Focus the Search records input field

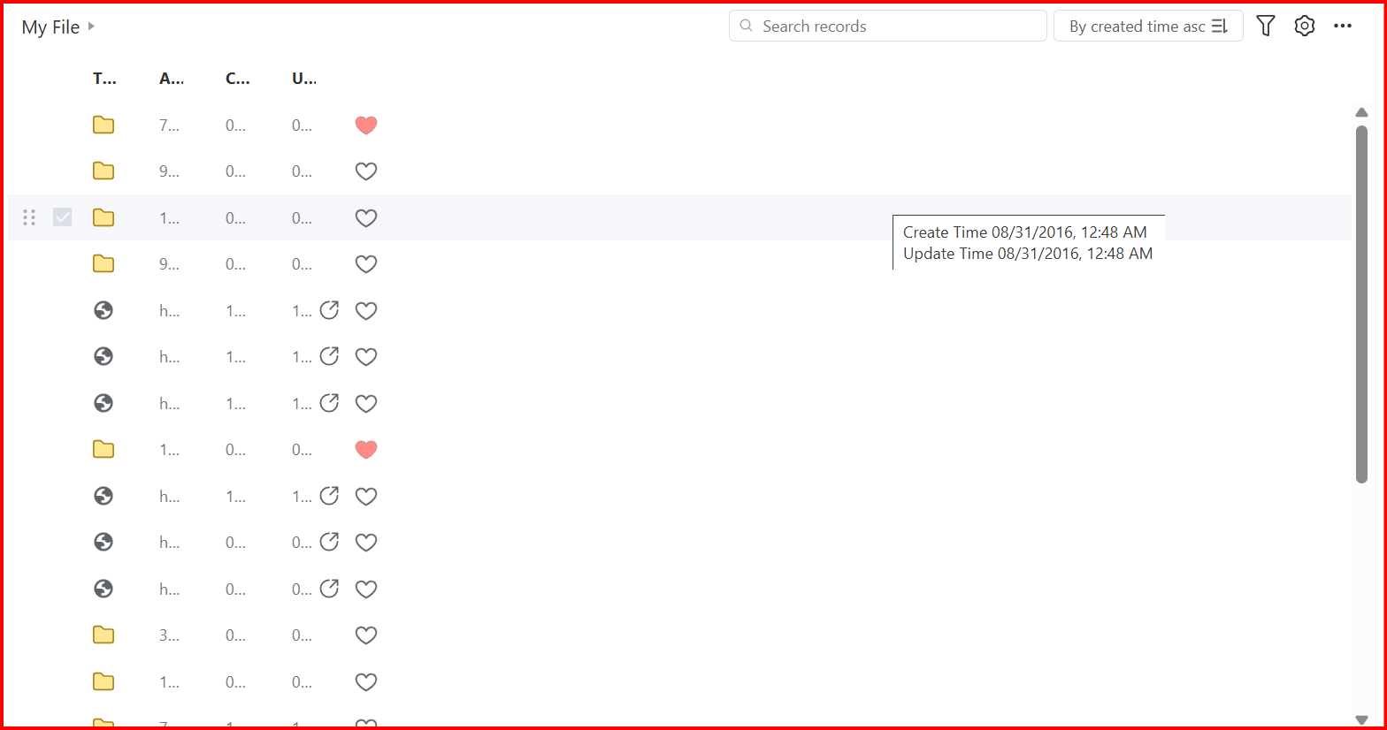coord(888,27)
